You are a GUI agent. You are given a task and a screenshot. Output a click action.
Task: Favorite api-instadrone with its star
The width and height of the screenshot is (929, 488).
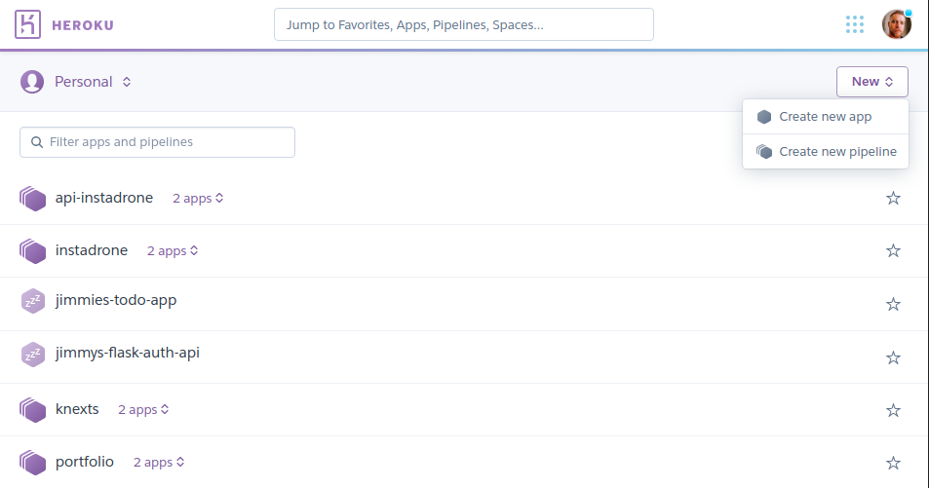click(893, 199)
